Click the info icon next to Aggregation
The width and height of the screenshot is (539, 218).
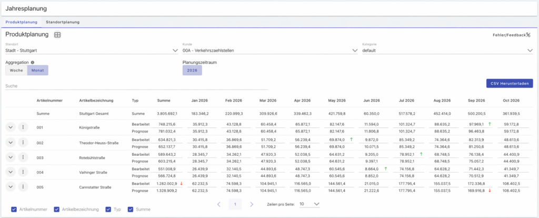(33, 62)
